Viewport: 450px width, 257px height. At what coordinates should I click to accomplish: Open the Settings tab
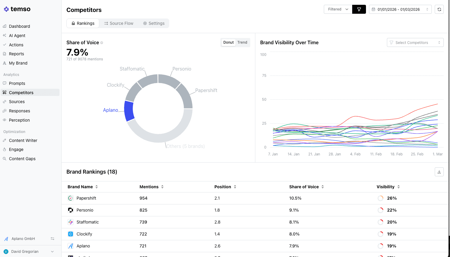pos(154,23)
